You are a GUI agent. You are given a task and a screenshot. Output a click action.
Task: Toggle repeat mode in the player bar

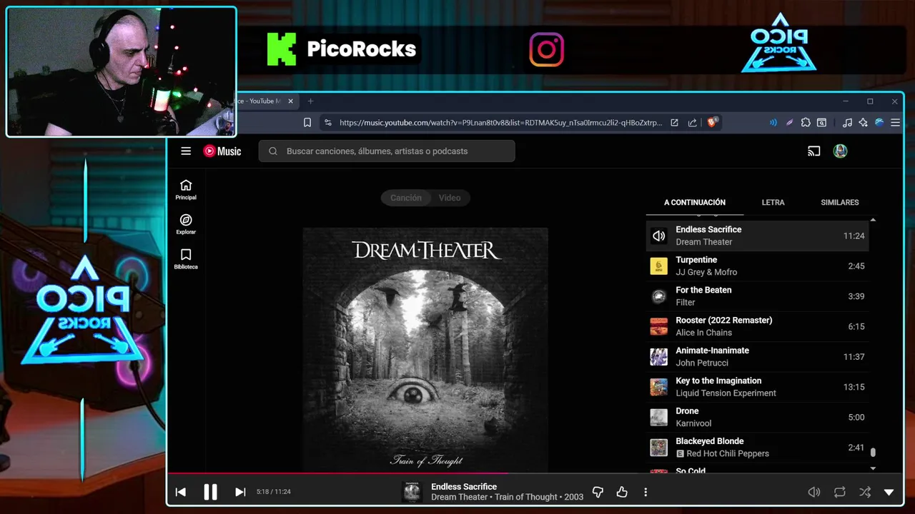[x=840, y=492]
